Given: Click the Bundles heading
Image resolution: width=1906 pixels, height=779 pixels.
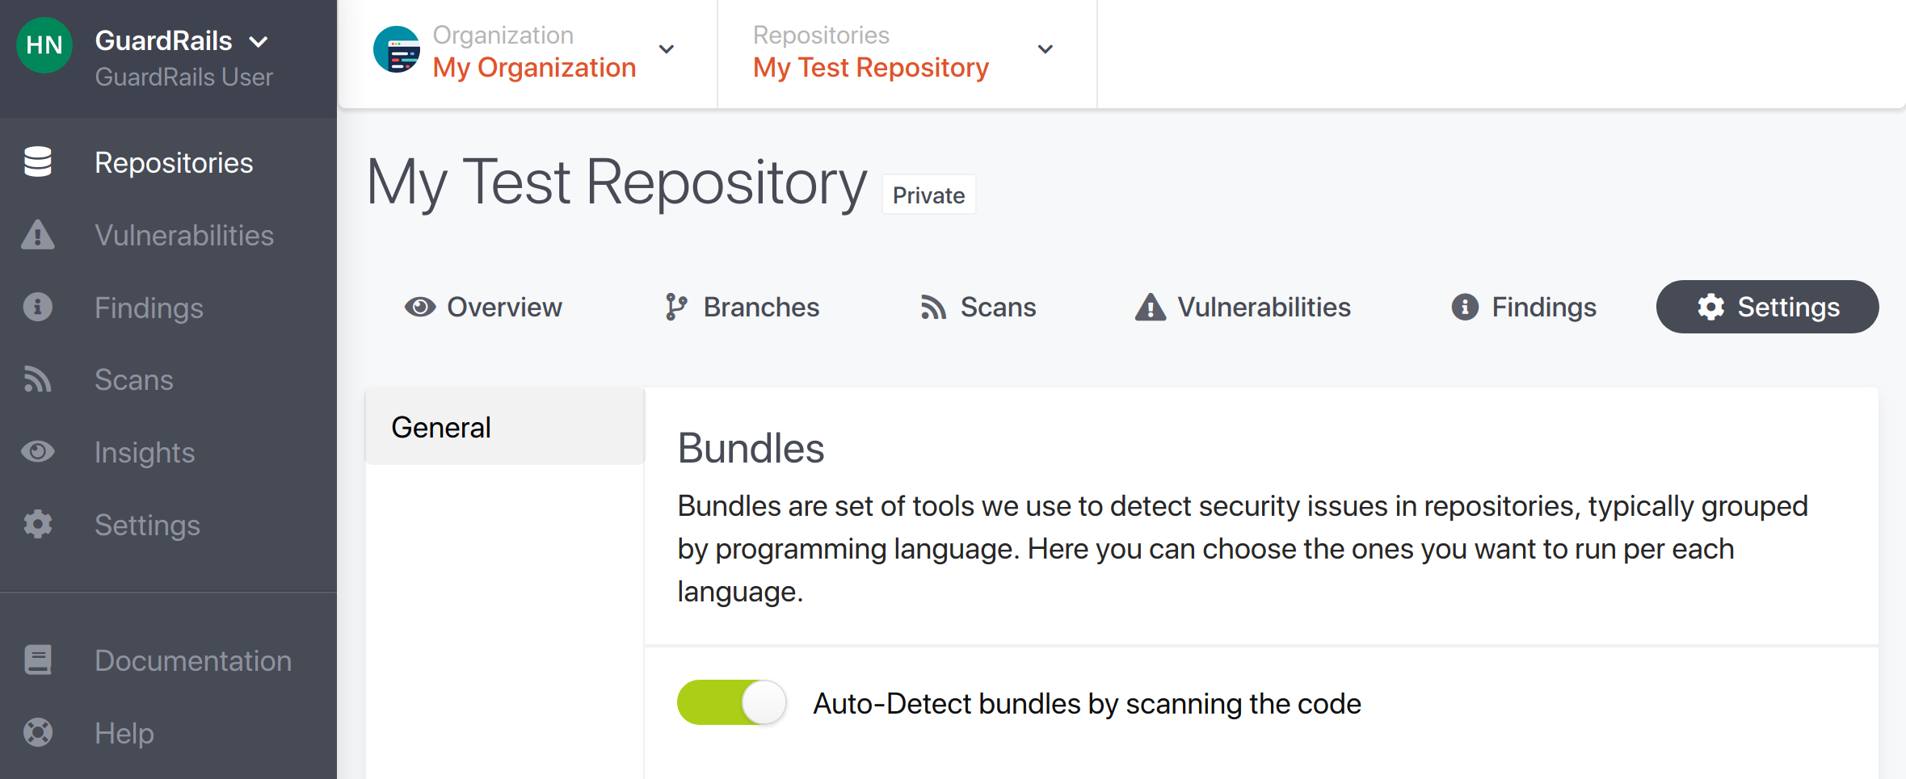Looking at the screenshot, I should [x=751, y=448].
